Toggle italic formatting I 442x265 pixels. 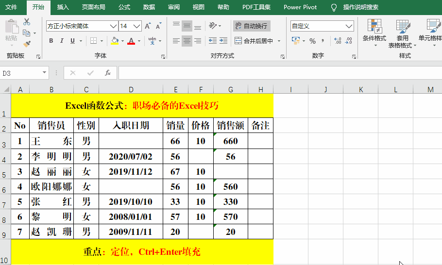click(62, 41)
